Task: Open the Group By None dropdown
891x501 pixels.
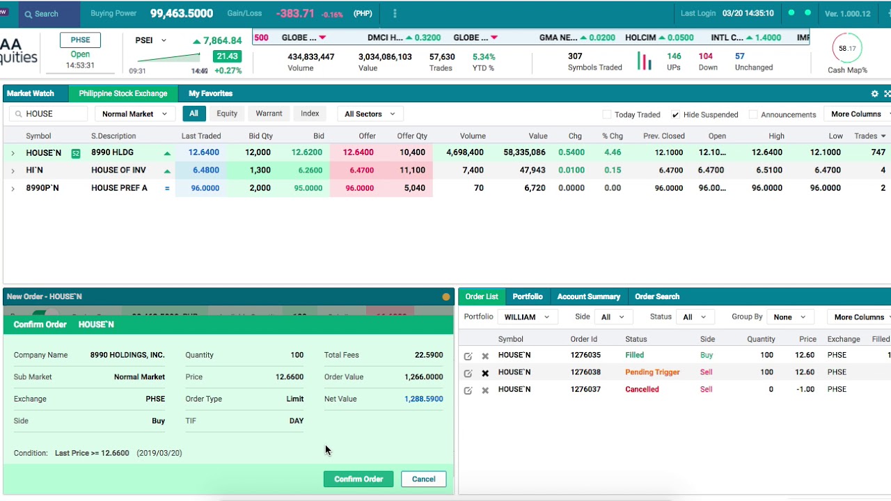Action: point(789,317)
